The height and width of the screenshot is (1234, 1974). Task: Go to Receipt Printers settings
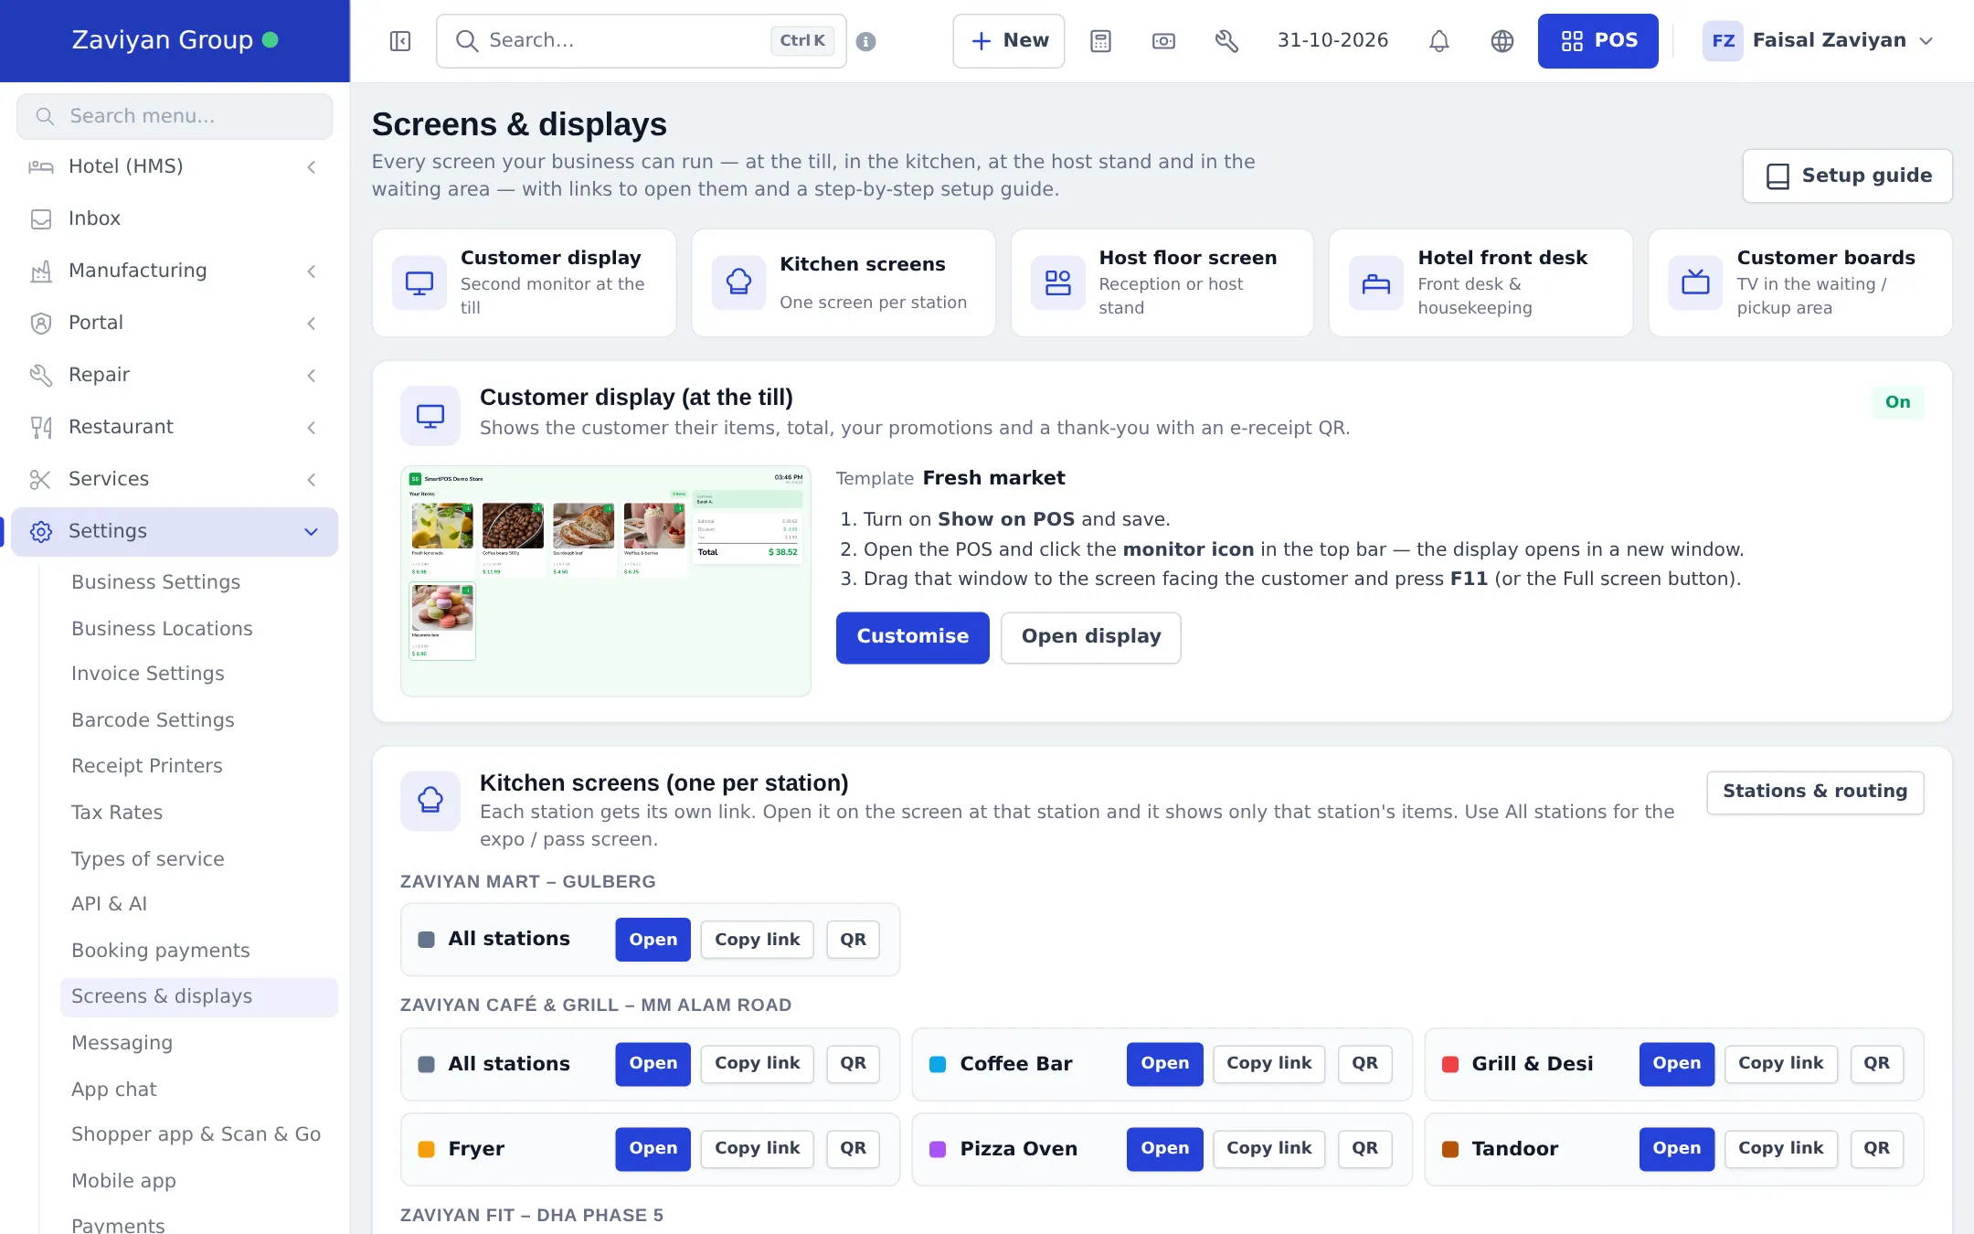point(147,766)
